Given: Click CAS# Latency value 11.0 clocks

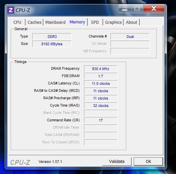Looking at the screenshot, I should pyautogui.click(x=100, y=83).
